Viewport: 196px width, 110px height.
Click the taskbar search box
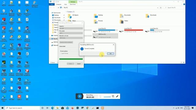tap(22, 108)
